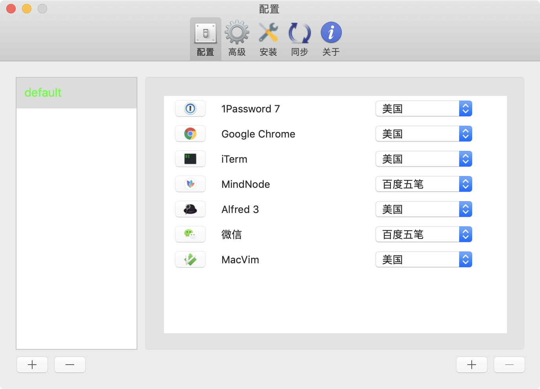Screen dimensions: 540x389
Task: Open the 同步 sync tab
Action: [300, 39]
